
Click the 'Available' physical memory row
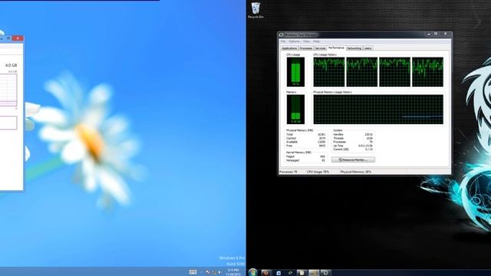pos(305,142)
